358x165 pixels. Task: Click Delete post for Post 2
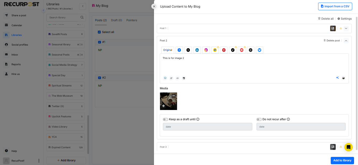click(332, 41)
